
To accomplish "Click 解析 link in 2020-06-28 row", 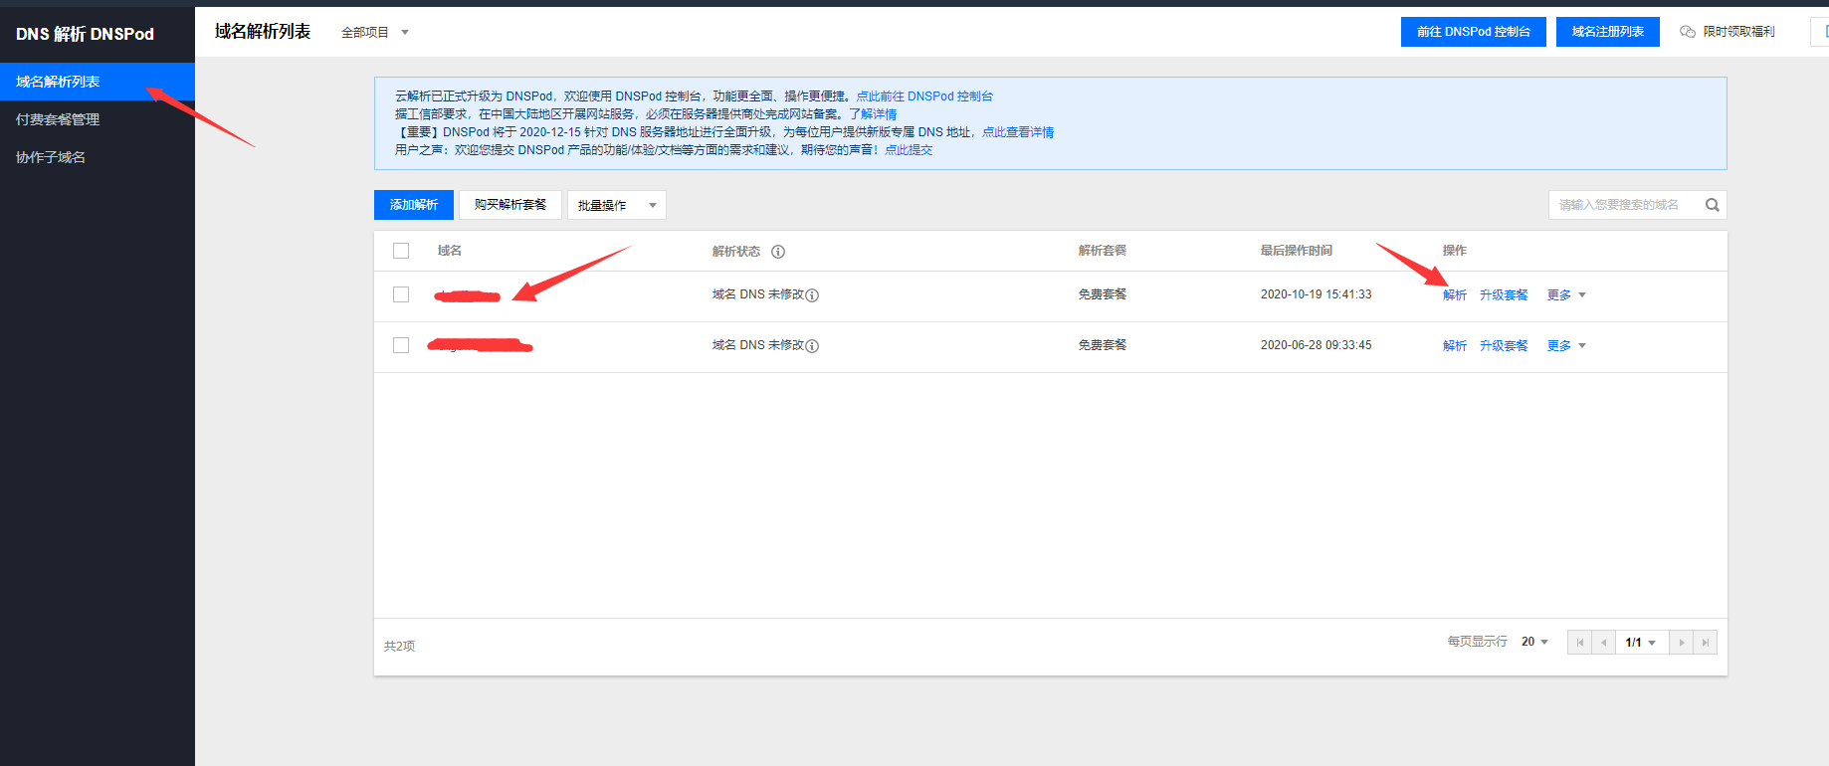I will 1455,346.
